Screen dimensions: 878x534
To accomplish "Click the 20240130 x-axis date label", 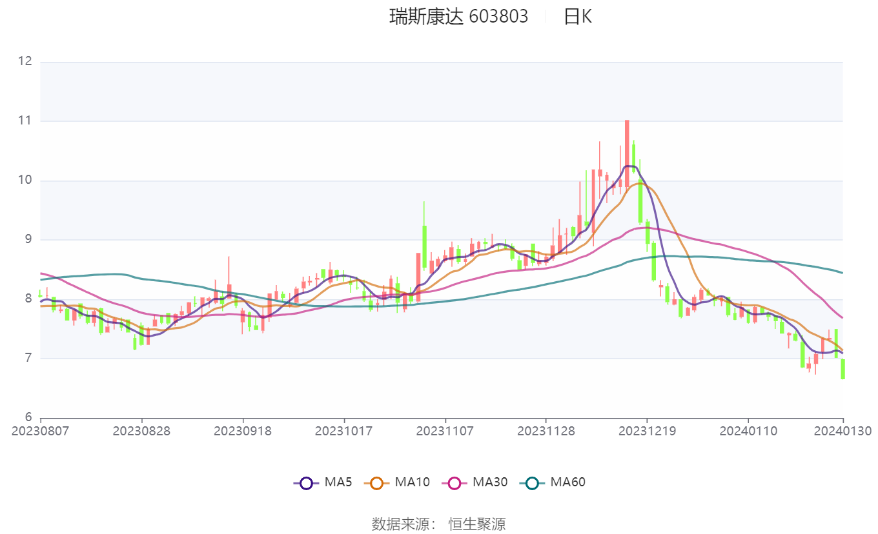I will tap(843, 430).
